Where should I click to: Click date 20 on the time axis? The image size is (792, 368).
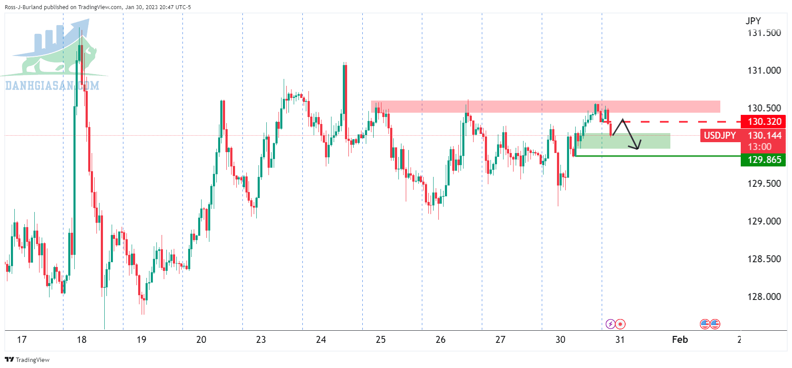click(x=201, y=340)
